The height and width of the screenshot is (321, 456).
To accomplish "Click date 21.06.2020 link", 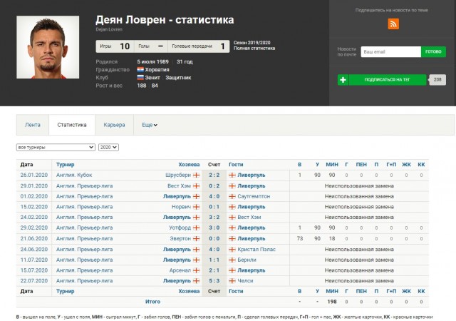I will tap(34, 238).
